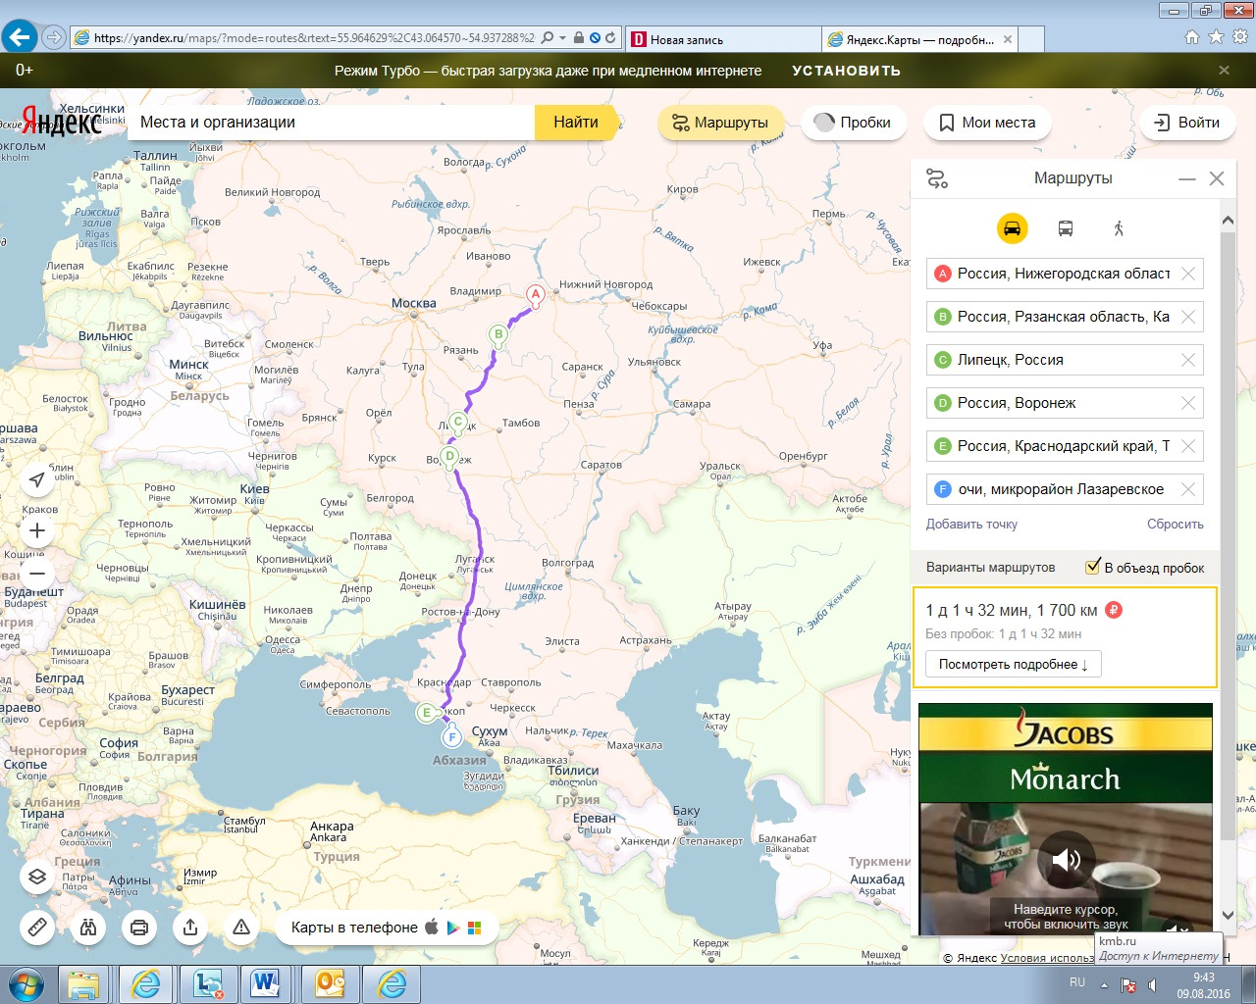1256x1004 pixels.
Task: Refresh the page from the address bar
Action: [x=610, y=38]
